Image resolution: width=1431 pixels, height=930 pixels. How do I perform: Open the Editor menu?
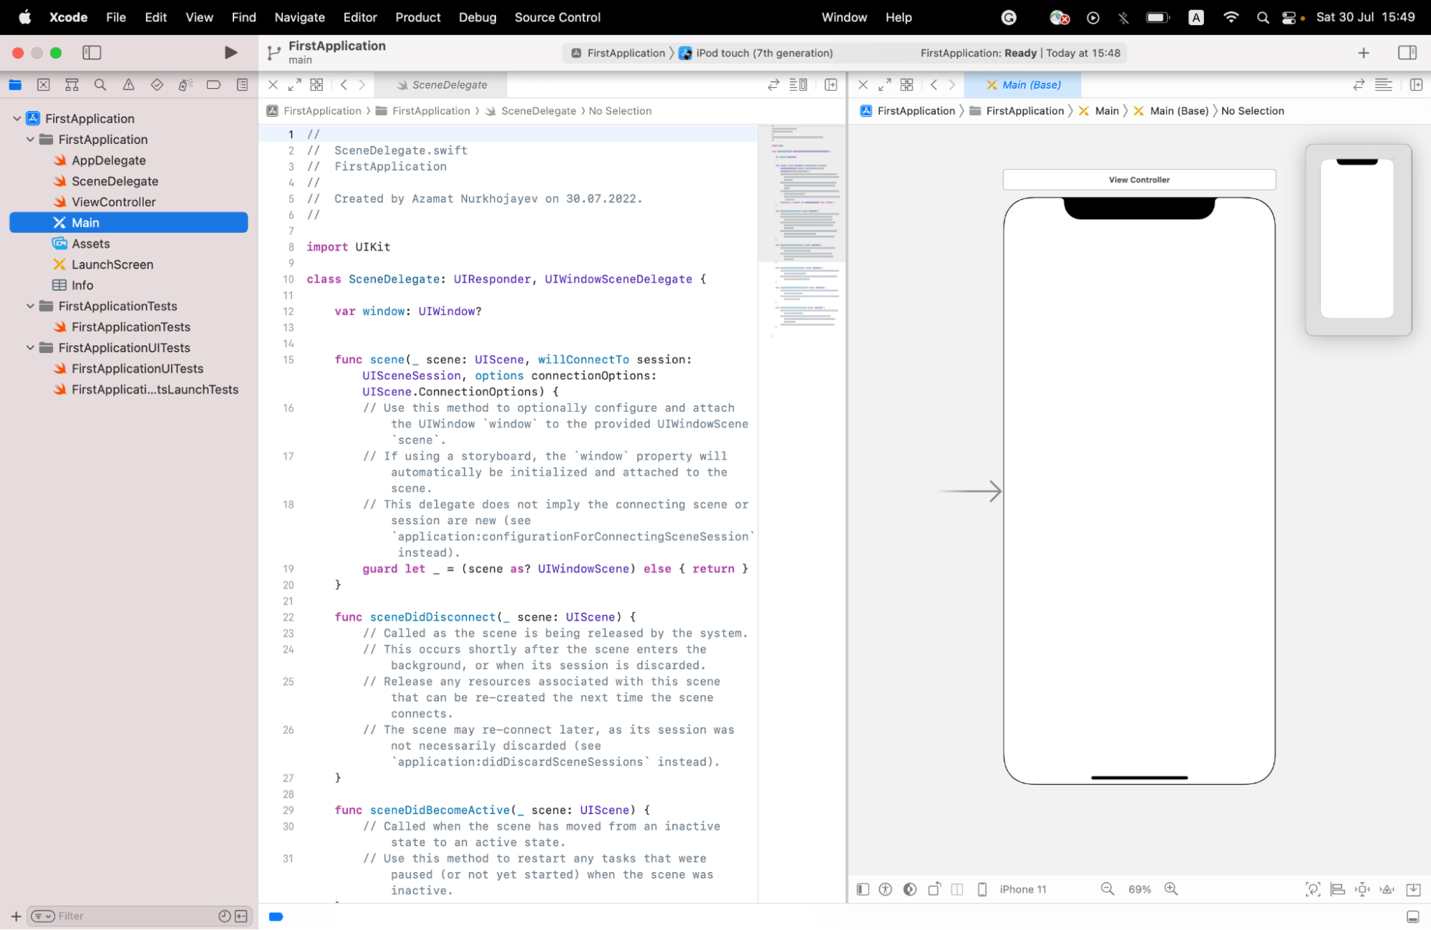tap(359, 17)
